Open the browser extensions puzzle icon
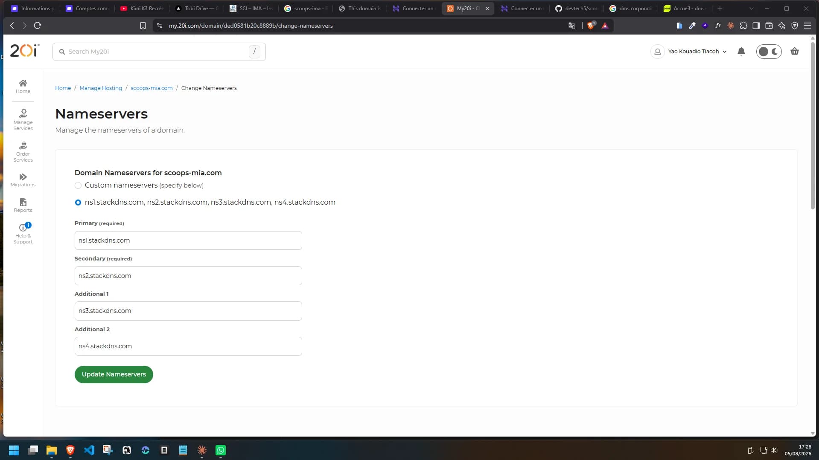819x460 pixels. 743,26
